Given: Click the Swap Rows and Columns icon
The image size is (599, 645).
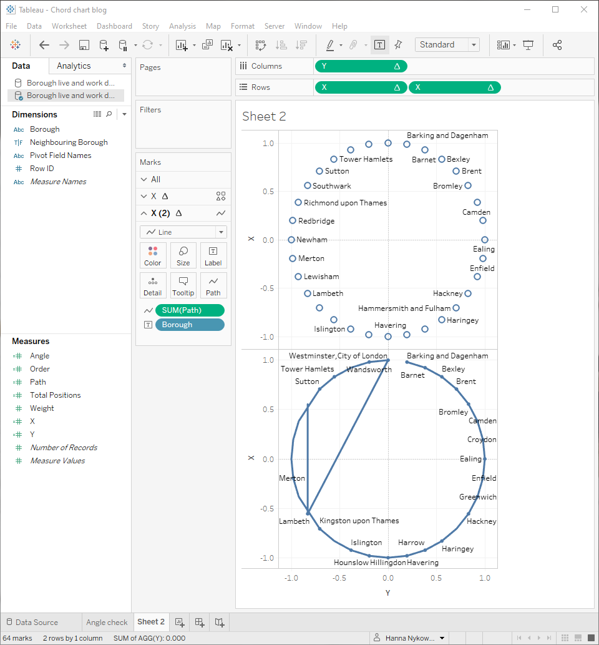Looking at the screenshot, I should tap(261, 45).
